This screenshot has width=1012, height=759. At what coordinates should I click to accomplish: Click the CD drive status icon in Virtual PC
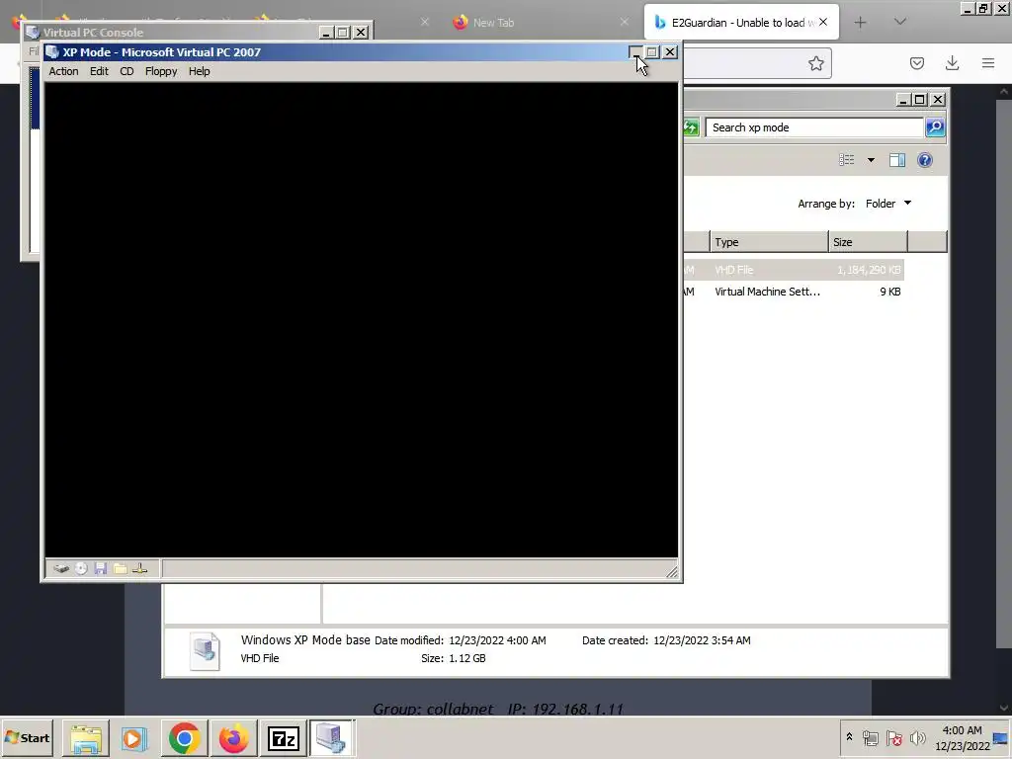81,568
